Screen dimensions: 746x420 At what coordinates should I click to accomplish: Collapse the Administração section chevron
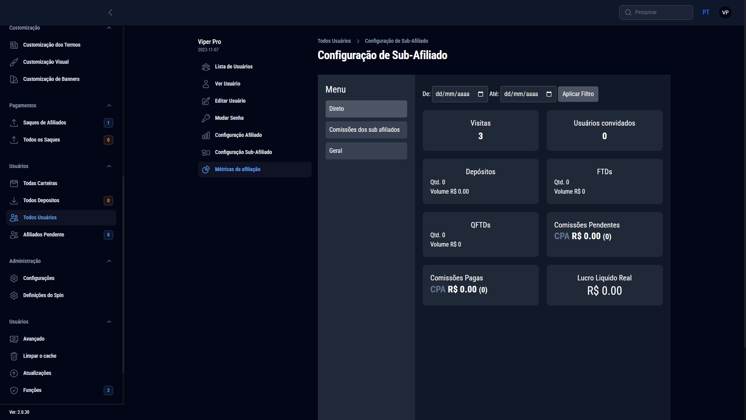(109, 261)
